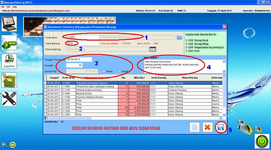The height and width of the screenshot is (150, 271).
Task: Open the item lookup table icon
Action: 153,49
